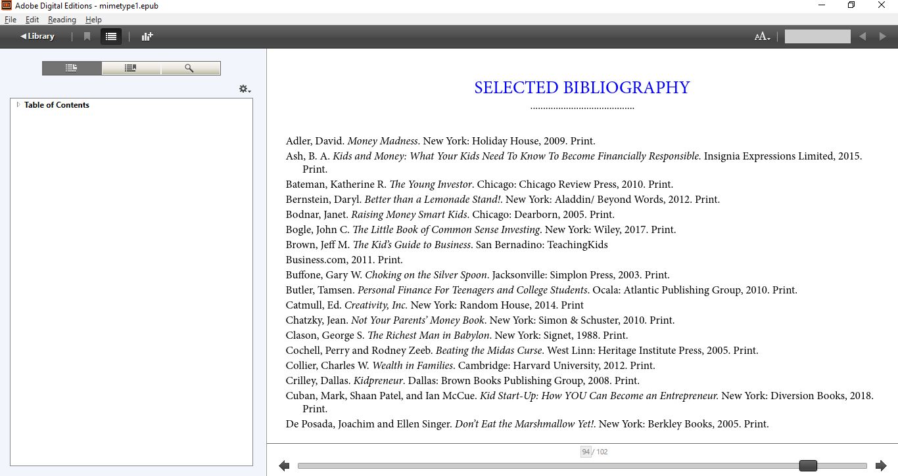898x476 pixels.
Task: Click the Chatzky, Jean entry
Action: [x=480, y=320]
